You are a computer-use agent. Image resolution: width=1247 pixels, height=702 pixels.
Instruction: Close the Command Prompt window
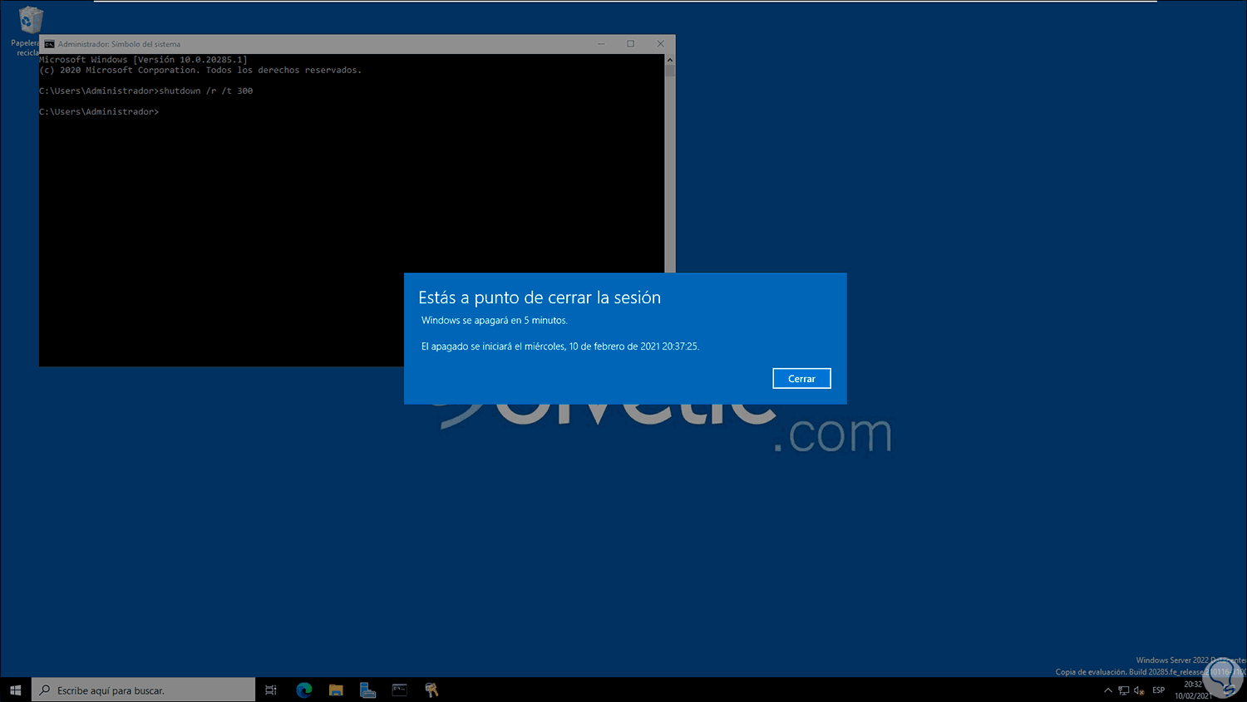tap(660, 44)
